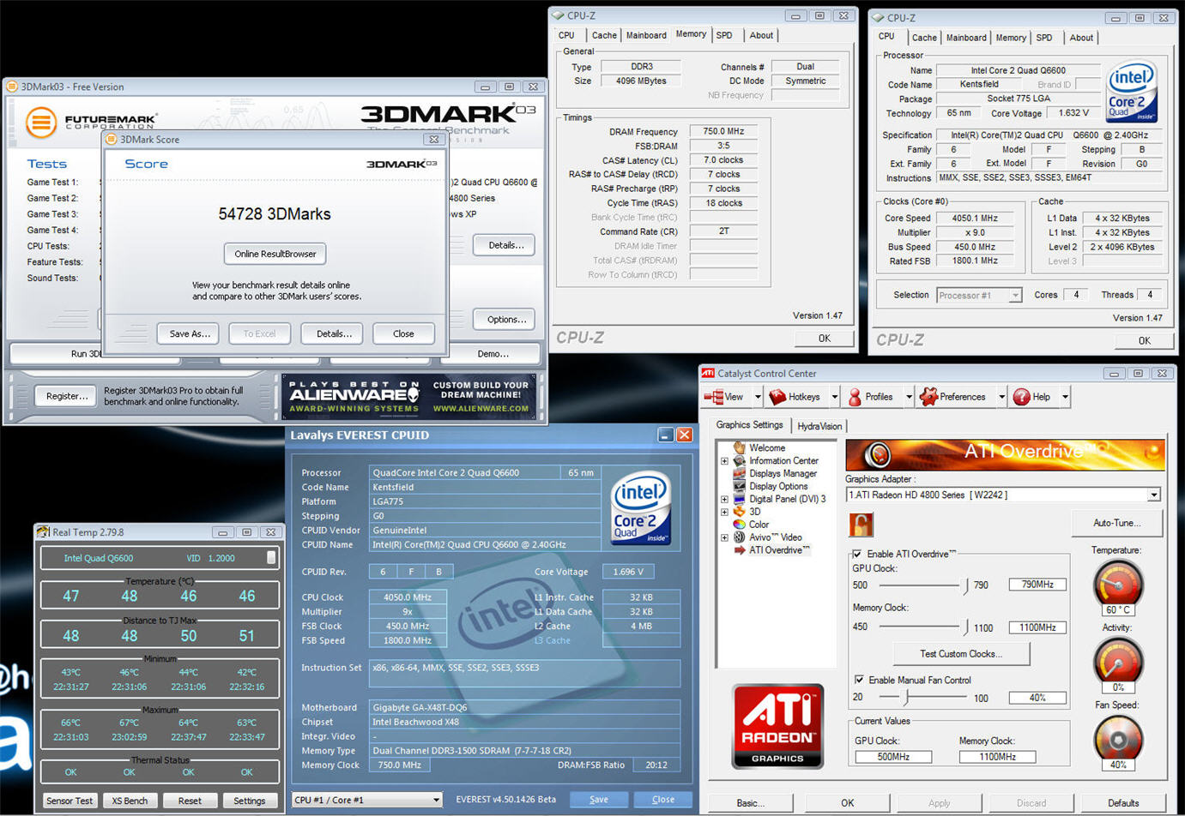Click Test Custom Clocks button
The width and height of the screenshot is (1185, 816).
(961, 654)
